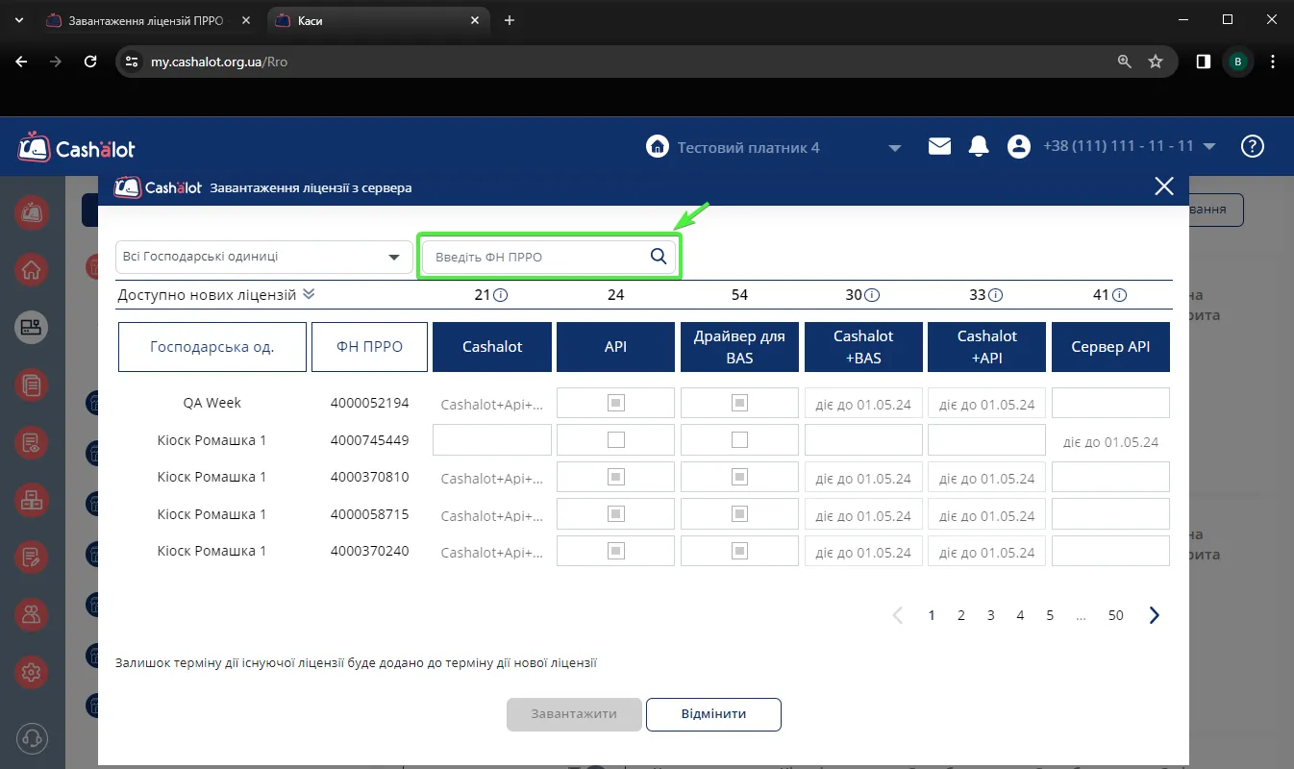Image resolution: width=1294 pixels, height=769 pixels.
Task: Reload the page in the browser
Action: (x=90, y=62)
